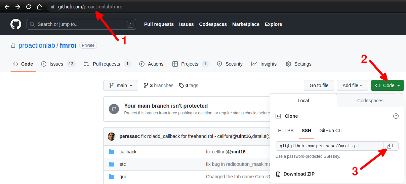The width and height of the screenshot is (406, 184).
Task: Click the etc folder icon
Action: 112,164
